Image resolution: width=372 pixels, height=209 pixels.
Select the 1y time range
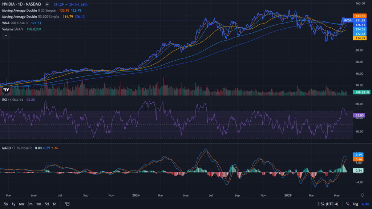13,204
